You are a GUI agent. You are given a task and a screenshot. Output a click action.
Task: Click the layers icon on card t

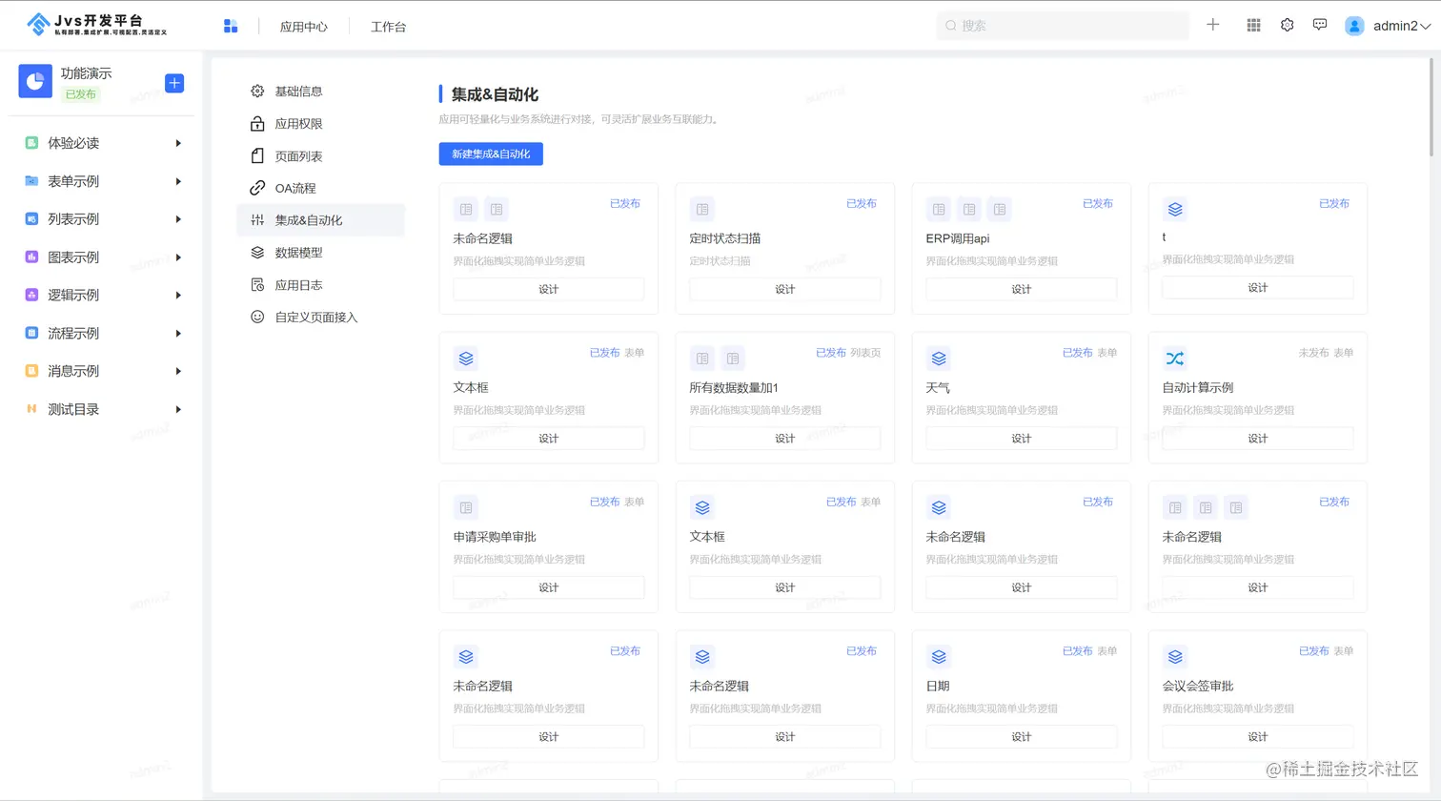(x=1175, y=209)
